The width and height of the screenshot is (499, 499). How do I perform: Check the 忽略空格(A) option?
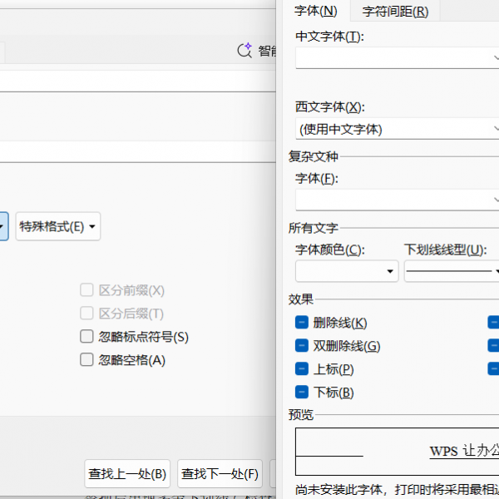[x=86, y=360]
